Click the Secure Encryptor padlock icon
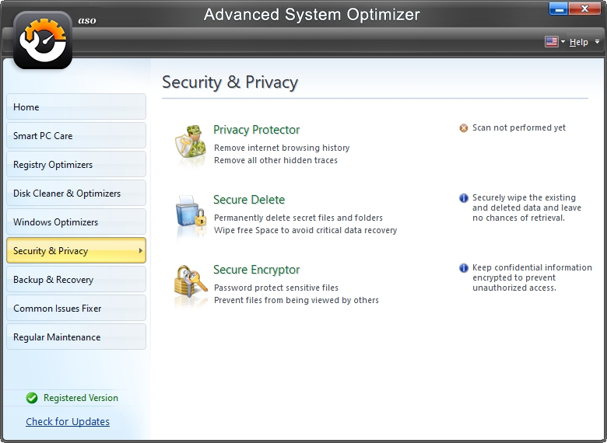The width and height of the screenshot is (607, 443). (189, 284)
